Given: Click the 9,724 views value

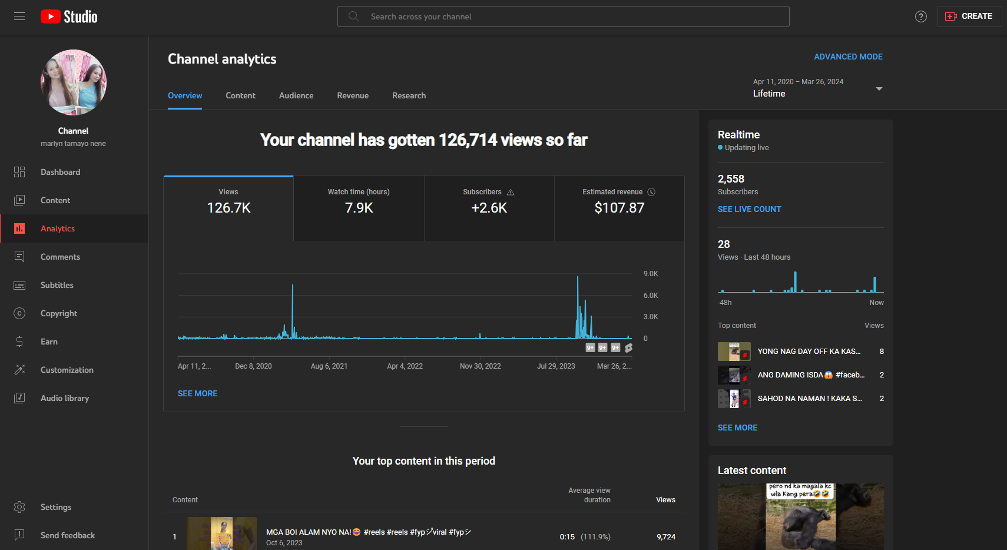Looking at the screenshot, I should point(666,537).
